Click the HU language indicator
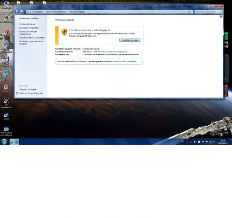 point(183,141)
